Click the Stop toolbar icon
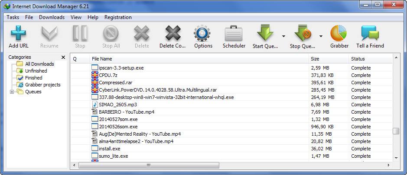Viewport: 407px width, 175px height. click(80, 33)
